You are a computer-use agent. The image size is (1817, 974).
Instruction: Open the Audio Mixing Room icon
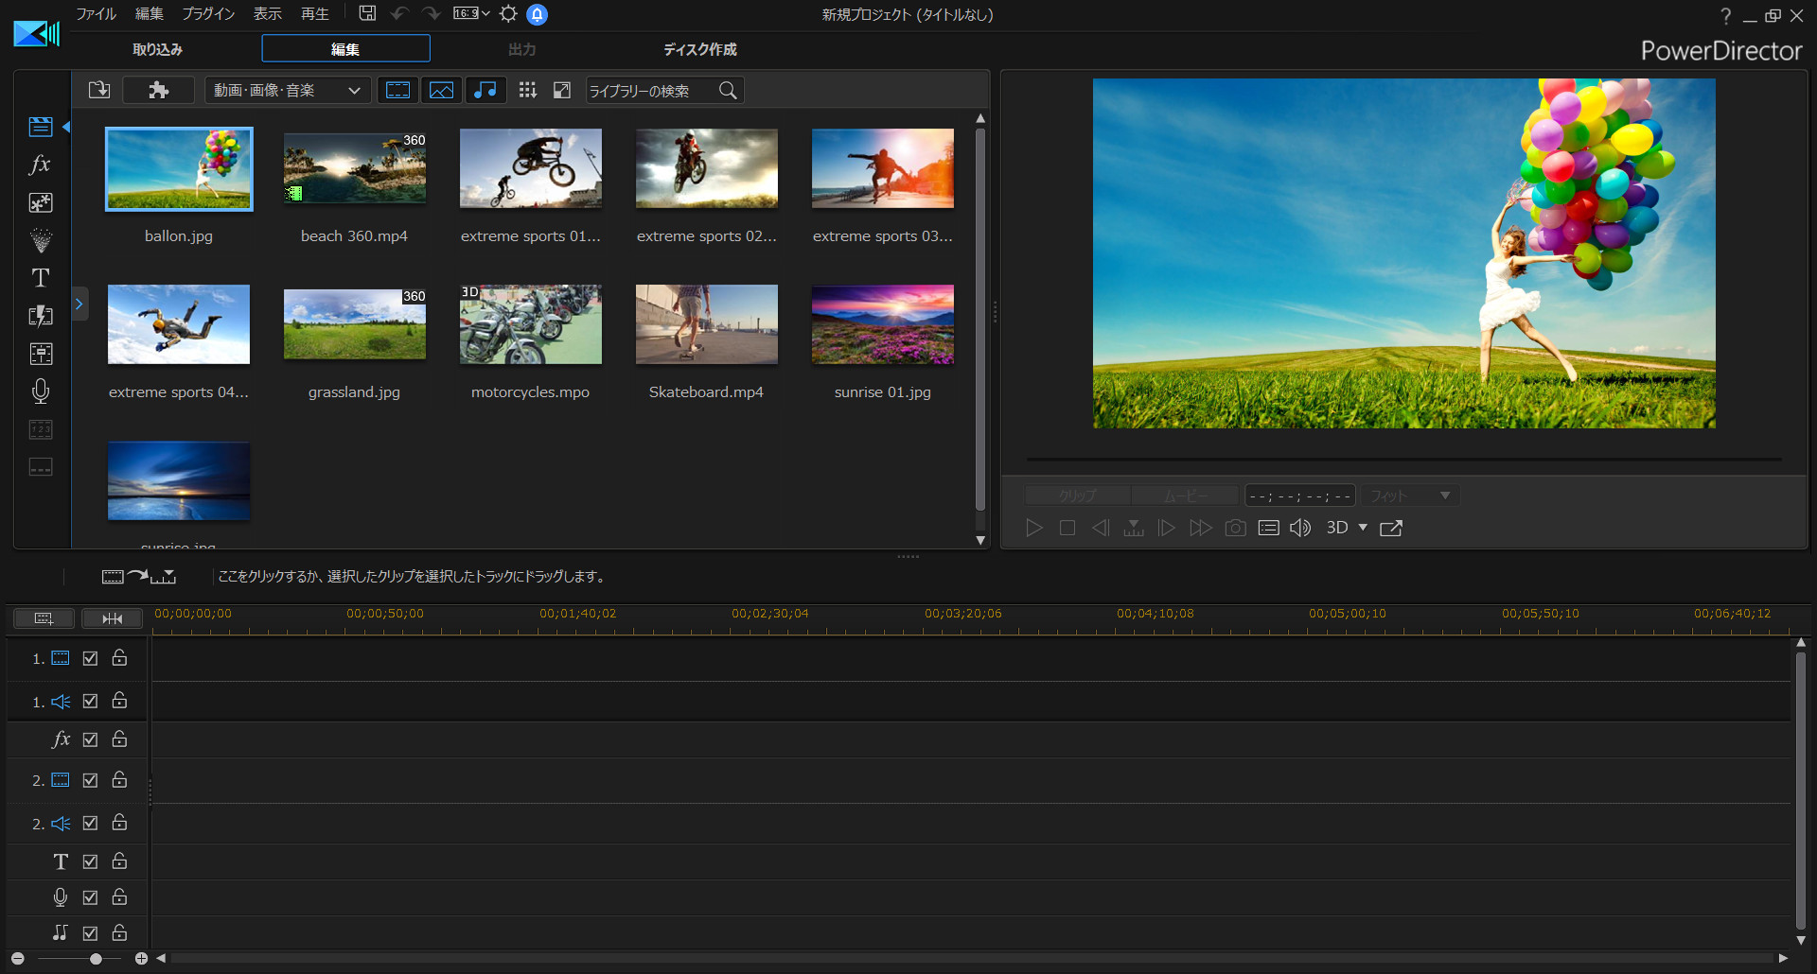pos(40,354)
